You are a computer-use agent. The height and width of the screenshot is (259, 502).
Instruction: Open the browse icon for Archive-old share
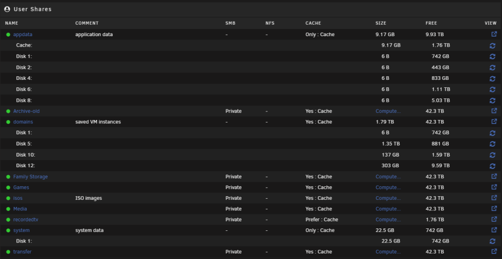pyautogui.click(x=494, y=111)
